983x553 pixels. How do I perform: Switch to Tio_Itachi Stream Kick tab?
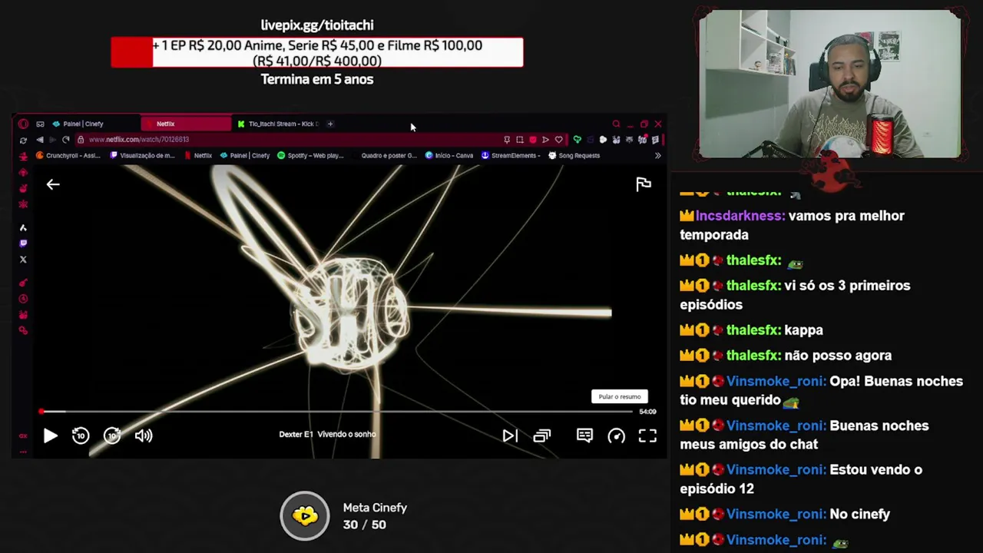278,124
